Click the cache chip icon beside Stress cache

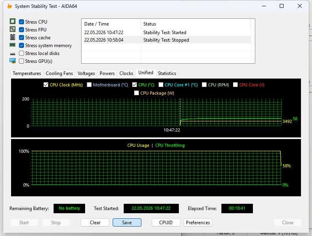13,37
